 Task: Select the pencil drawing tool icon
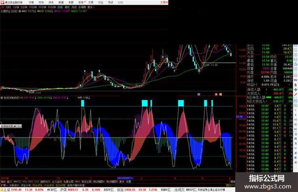tap(295, 94)
